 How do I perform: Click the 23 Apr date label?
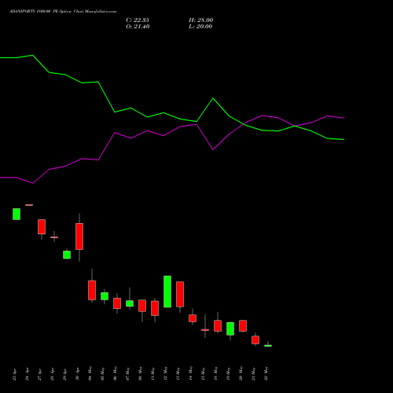coord(15,374)
